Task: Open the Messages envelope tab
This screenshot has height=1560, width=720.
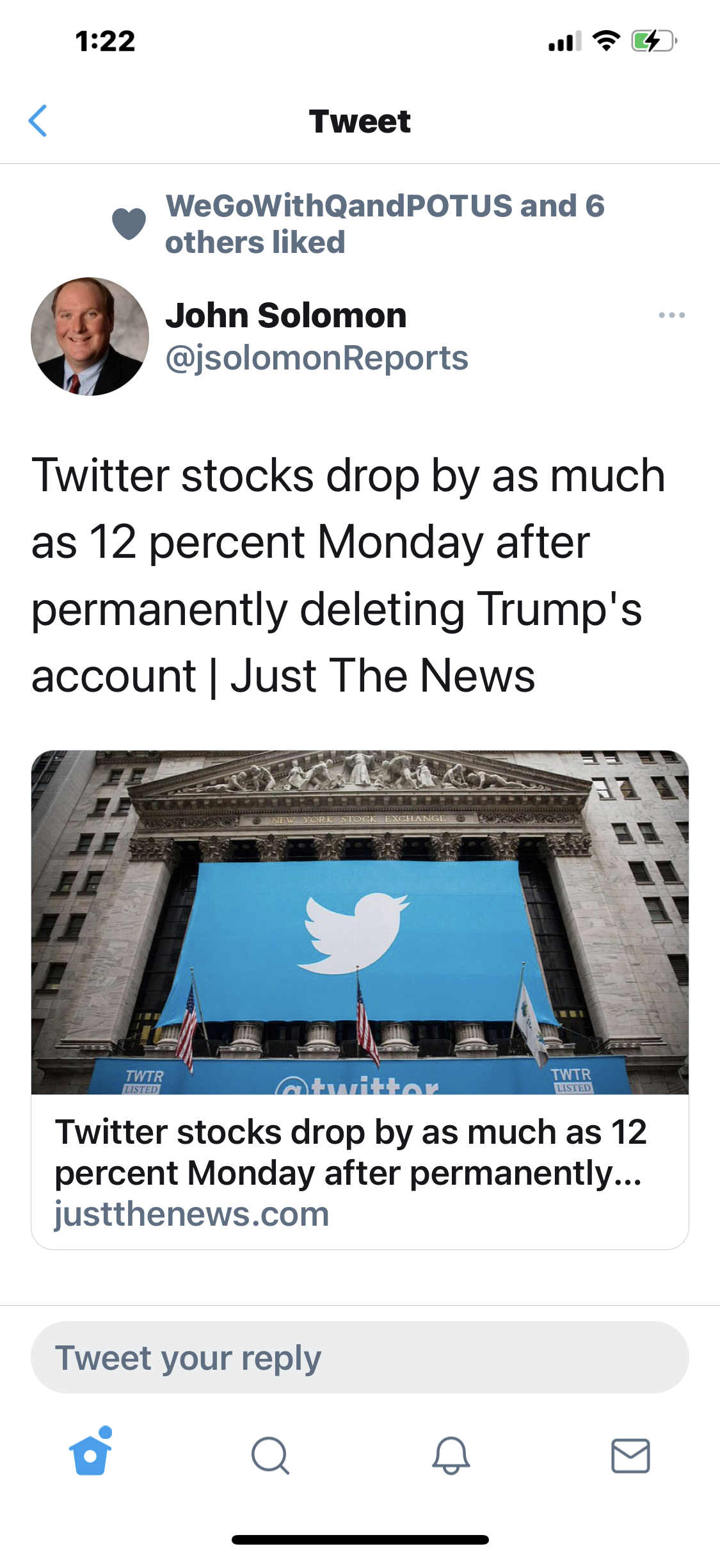Action: (630, 1456)
